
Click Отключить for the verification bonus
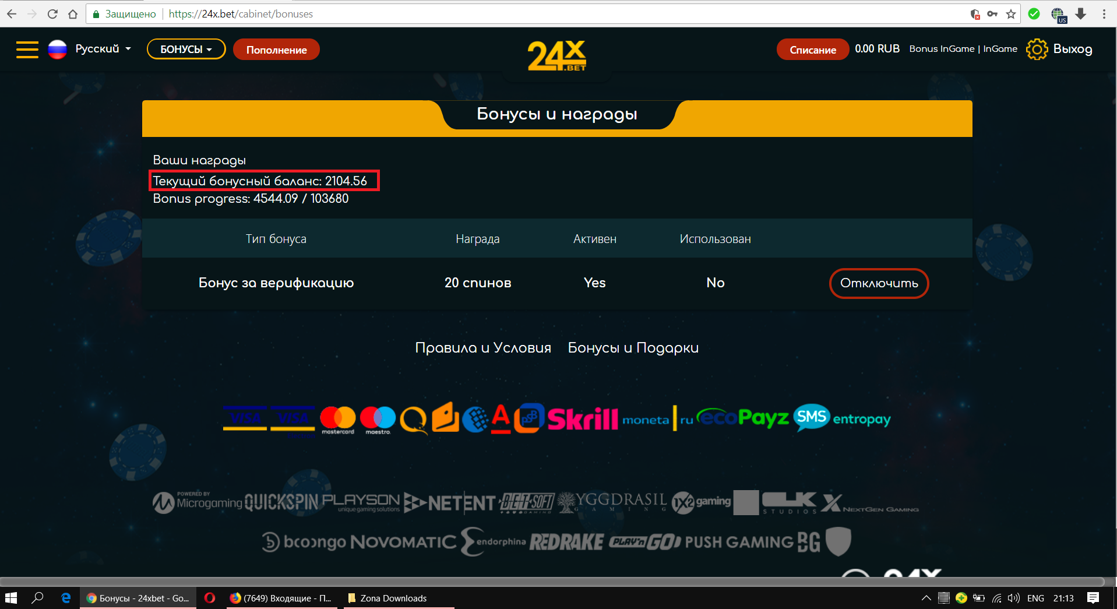tap(879, 283)
